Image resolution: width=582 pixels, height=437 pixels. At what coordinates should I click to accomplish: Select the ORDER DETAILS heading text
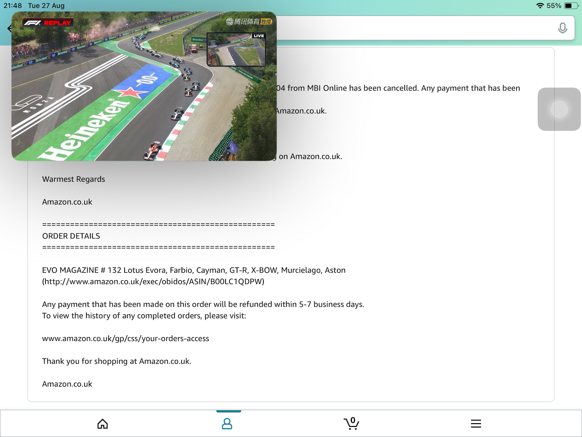(71, 236)
